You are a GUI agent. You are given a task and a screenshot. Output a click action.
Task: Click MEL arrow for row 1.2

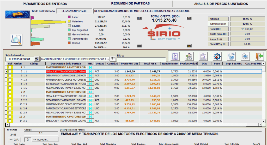pyautogui.click(x=90, y=76)
